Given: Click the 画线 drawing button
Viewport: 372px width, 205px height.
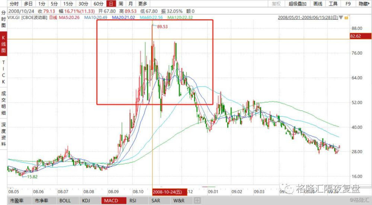Looking at the screenshot, I should (x=317, y=4).
